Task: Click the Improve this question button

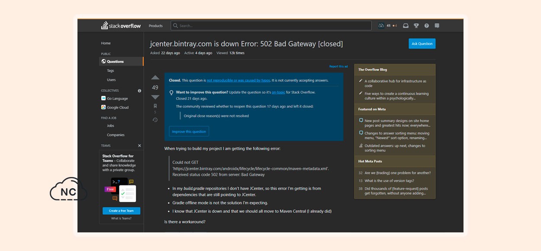Action: 189,132
